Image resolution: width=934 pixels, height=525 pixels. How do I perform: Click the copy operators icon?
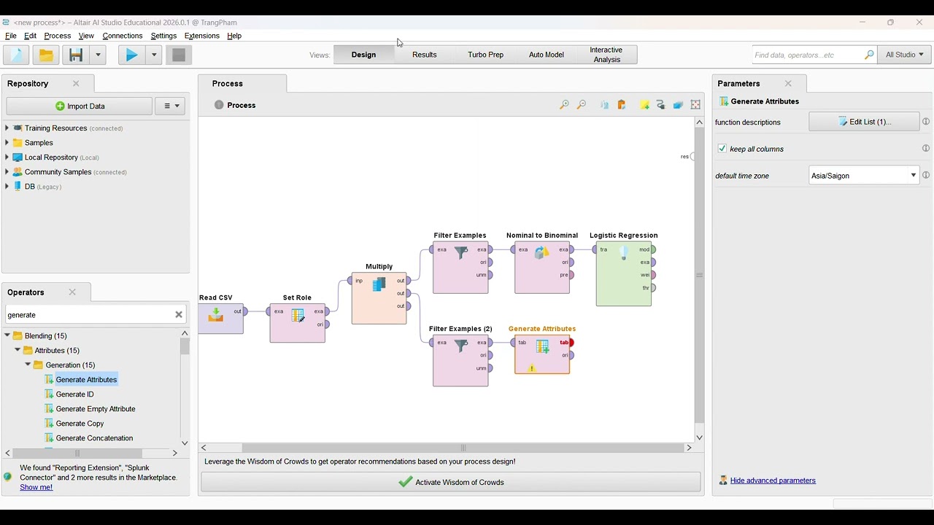pyautogui.click(x=604, y=106)
